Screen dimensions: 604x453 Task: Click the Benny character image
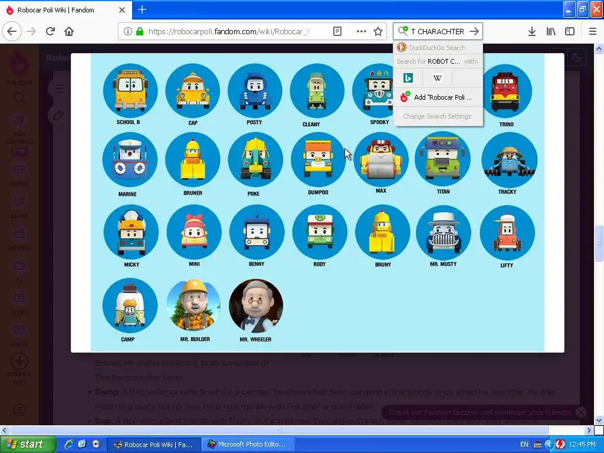257,232
